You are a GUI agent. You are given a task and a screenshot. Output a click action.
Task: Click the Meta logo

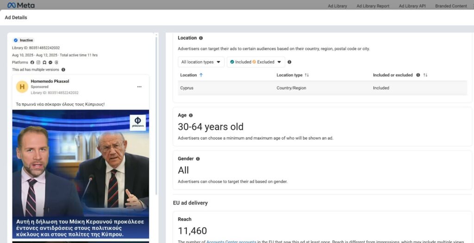coord(21,5)
